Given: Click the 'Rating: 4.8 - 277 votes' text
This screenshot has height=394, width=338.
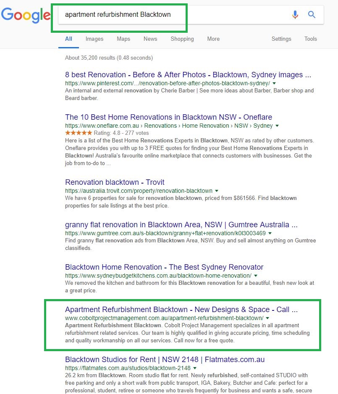Looking at the screenshot, I should [121, 133].
